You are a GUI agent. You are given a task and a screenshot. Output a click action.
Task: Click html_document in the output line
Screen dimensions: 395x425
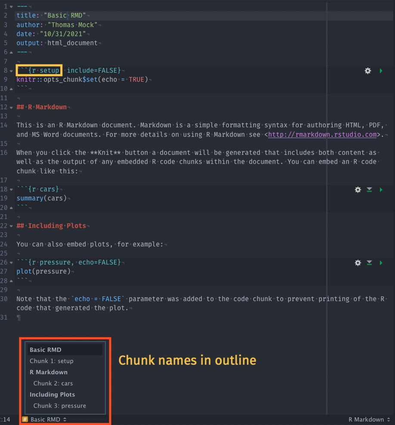coord(72,43)
